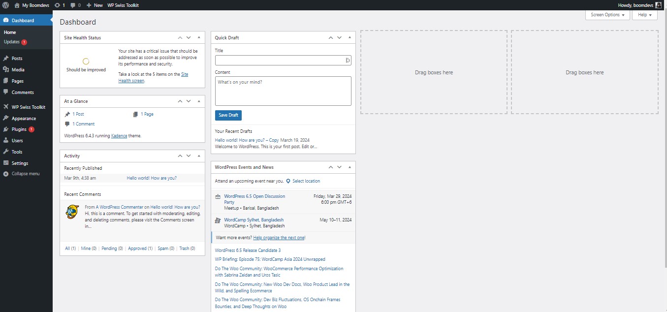
Task: Open WP Swiss Toolkit in admin bar
Action: [x=123, y=5]
